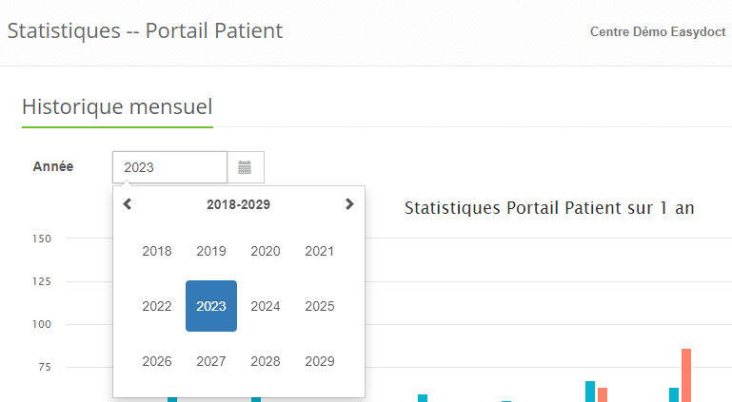Choose year 2026 in picker
This screenshot has width=732, height=402.
coord(157,361)
